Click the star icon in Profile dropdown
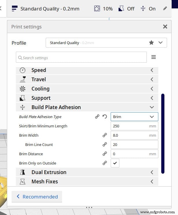The width and height of the screenshot is (178, 215). pyautogui.click(x=151, y=43)
